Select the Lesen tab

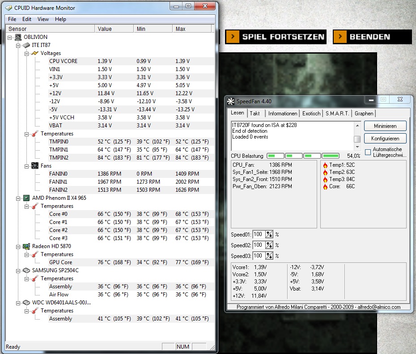tap(237, 113)
